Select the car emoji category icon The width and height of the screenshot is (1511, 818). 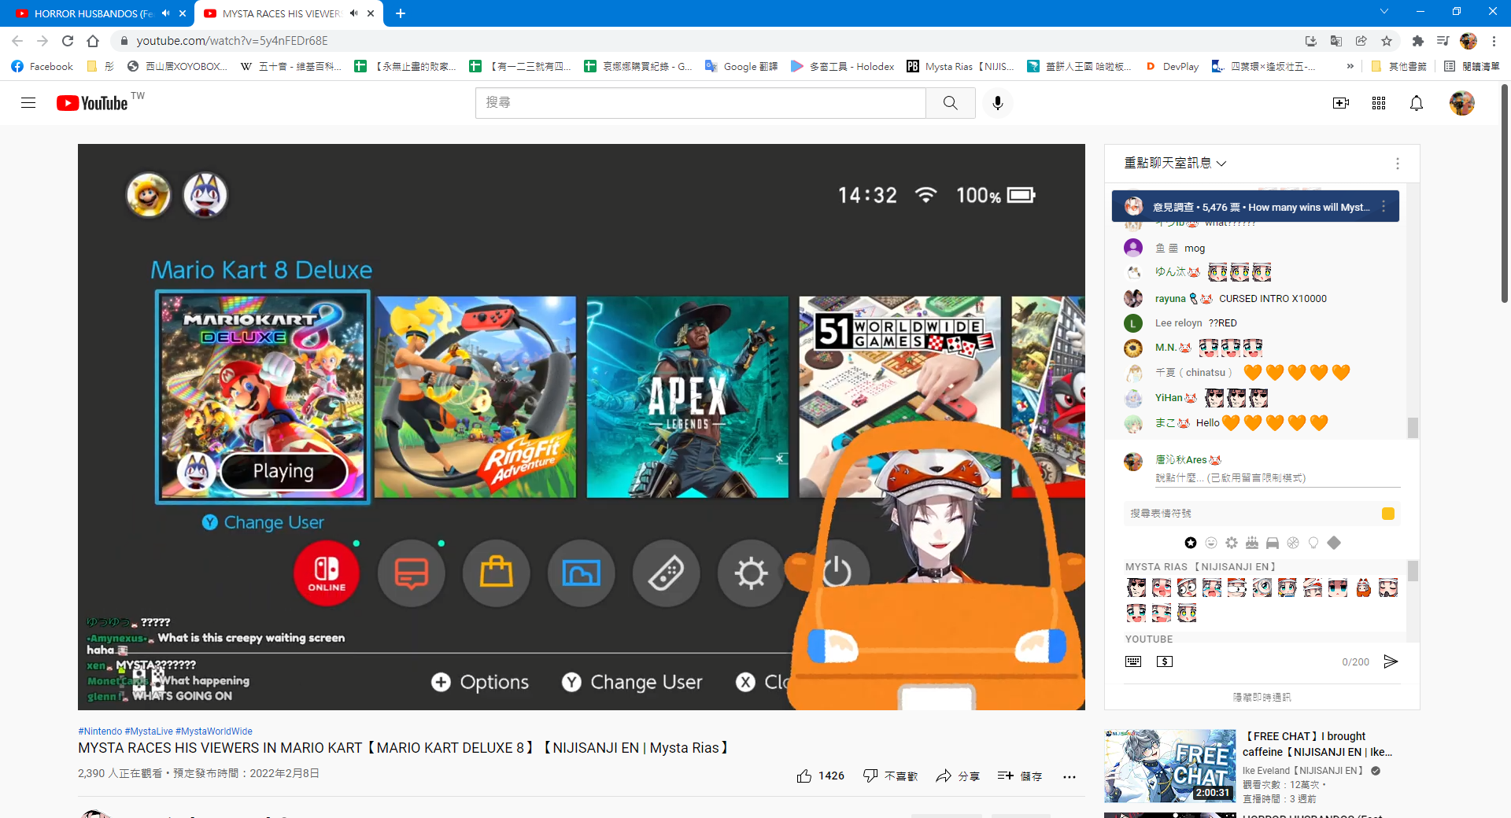(x=1273, y=543)
